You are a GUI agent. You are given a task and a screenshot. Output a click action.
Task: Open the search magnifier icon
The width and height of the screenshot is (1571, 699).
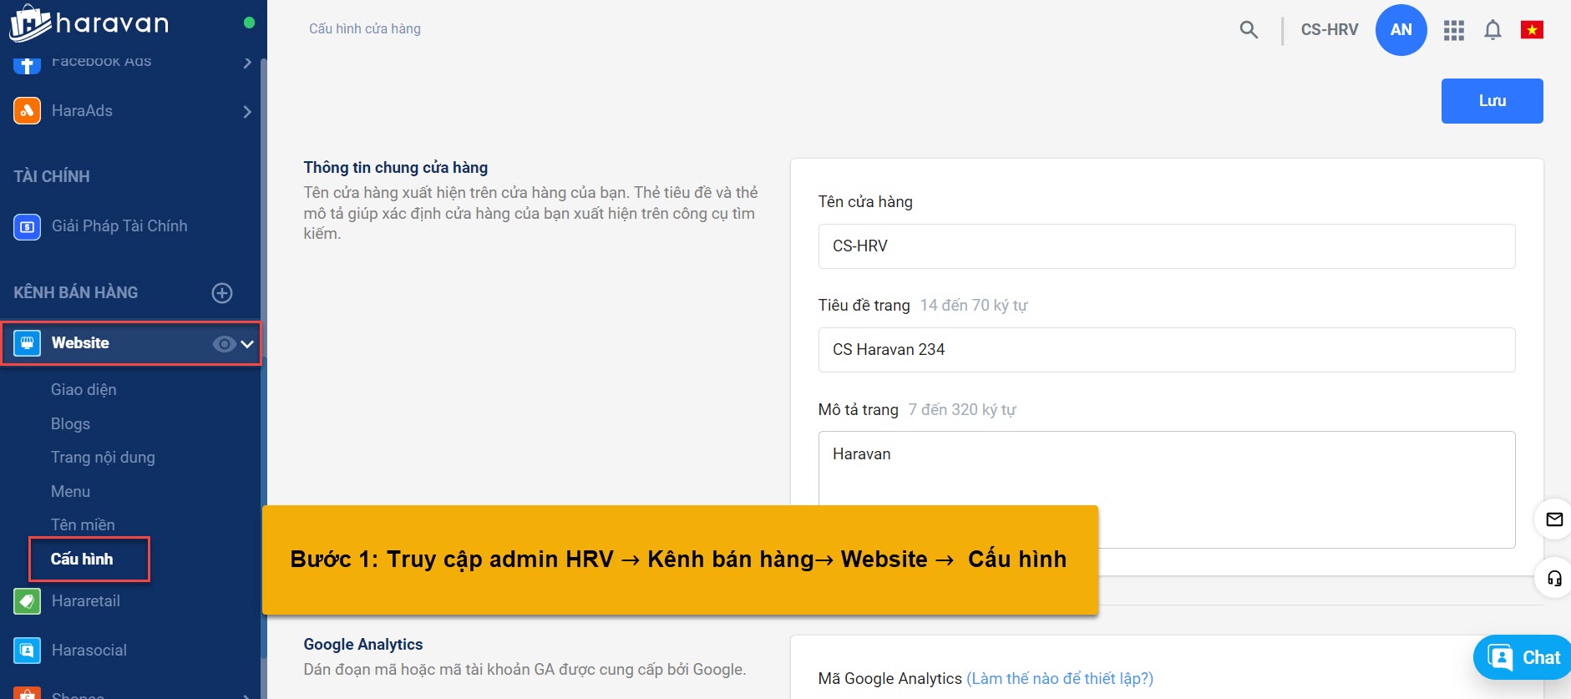[1249, 30]
